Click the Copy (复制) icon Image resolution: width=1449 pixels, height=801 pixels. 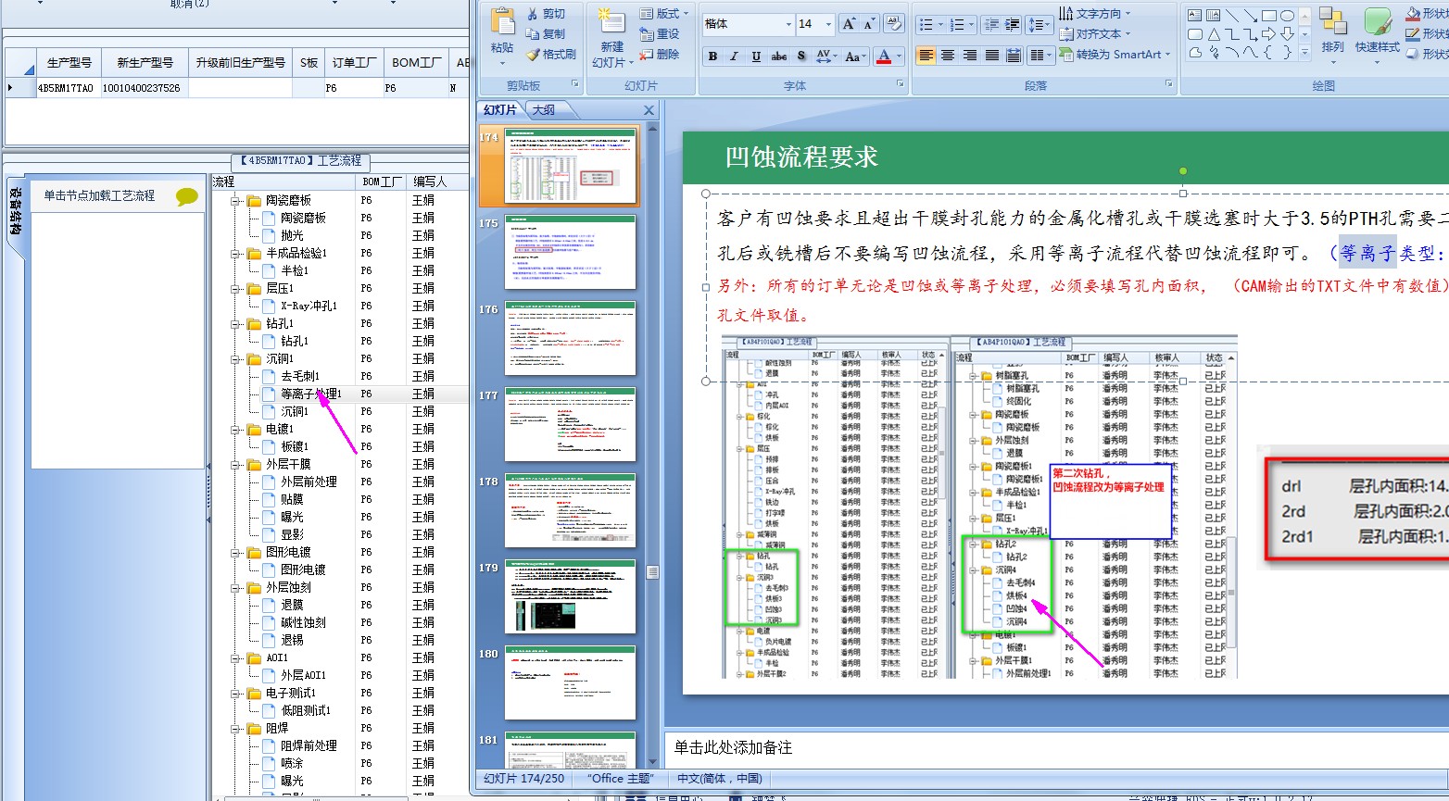click(x=533, y=33)
